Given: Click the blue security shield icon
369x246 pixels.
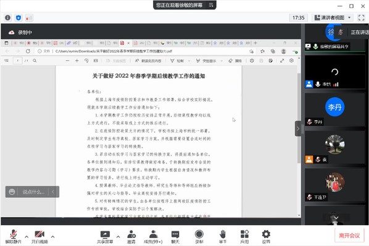Looking at the screenshot, I should click(19, 18).
